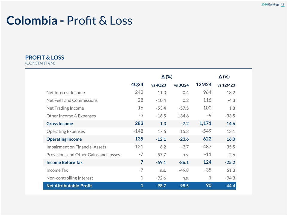
Task: Select the 1,171 Gross Income 12M24 value
Action: pos(205,123)
